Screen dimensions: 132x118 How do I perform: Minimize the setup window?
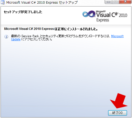(109, 2)
